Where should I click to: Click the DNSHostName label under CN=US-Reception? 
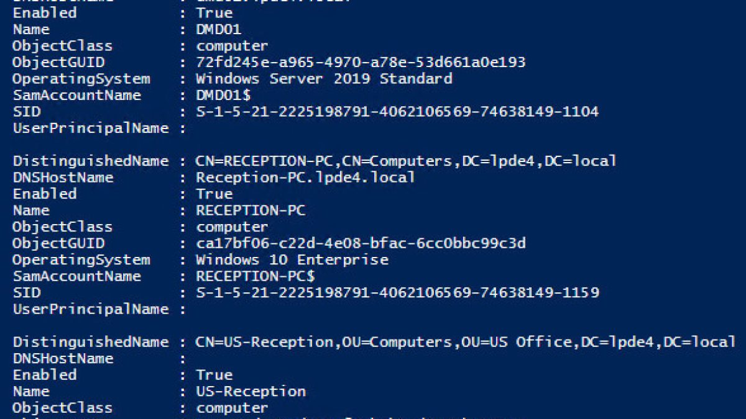[x=63, y=359]
